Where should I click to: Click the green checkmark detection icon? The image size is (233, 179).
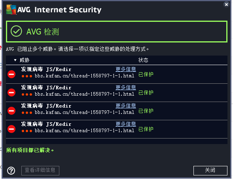[x=16, y=31]
